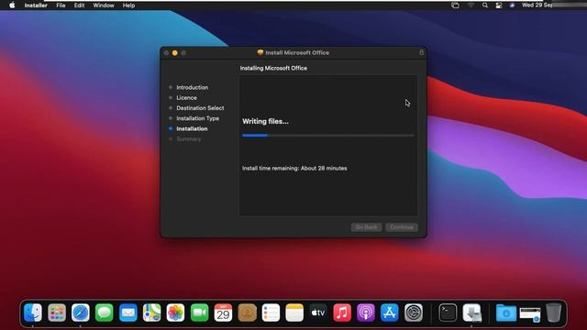Open the Apple menu
587x330 pixels.
click(12, 5)
